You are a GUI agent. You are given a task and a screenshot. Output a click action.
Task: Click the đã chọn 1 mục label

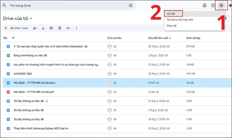(19, 28)
